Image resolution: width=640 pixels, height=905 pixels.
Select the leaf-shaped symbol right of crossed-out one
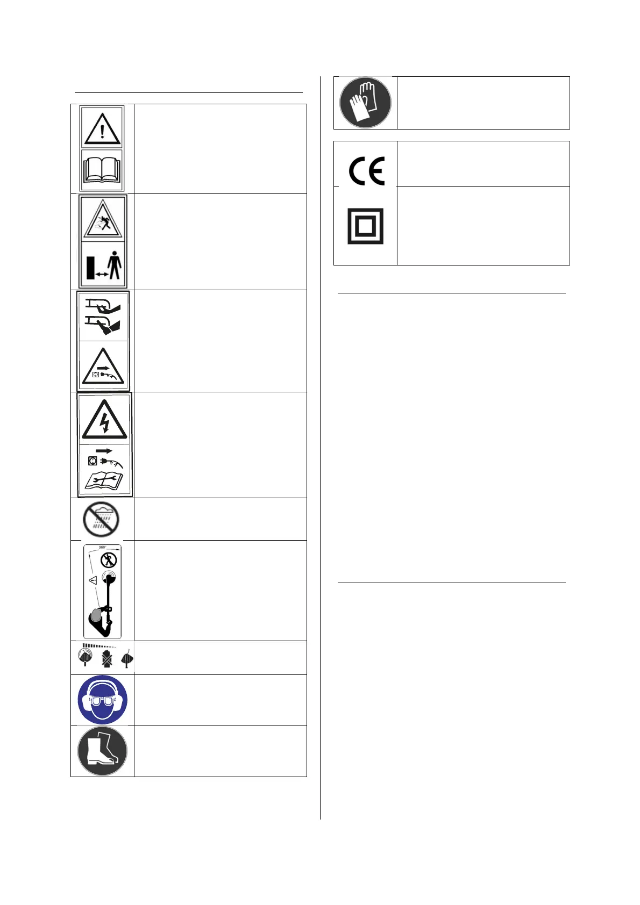(x=127, y=658)
